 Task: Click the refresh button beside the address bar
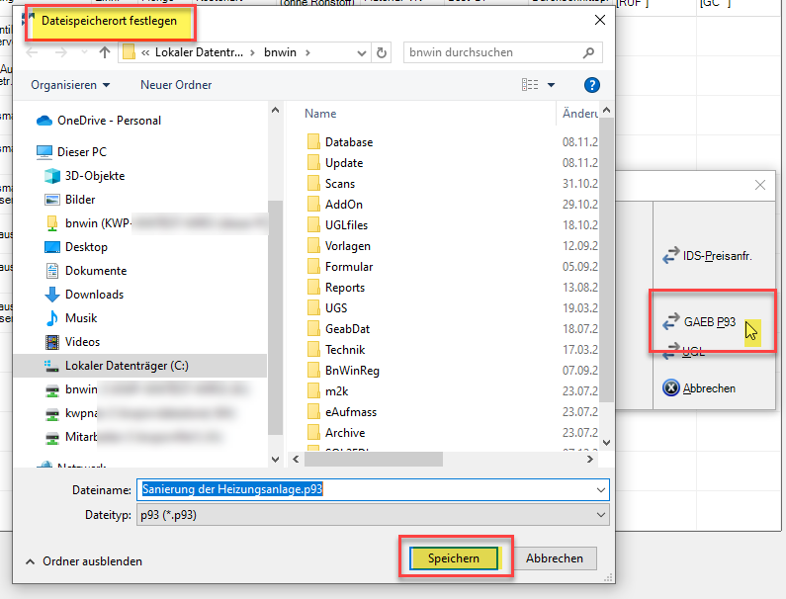pos(382,52)
